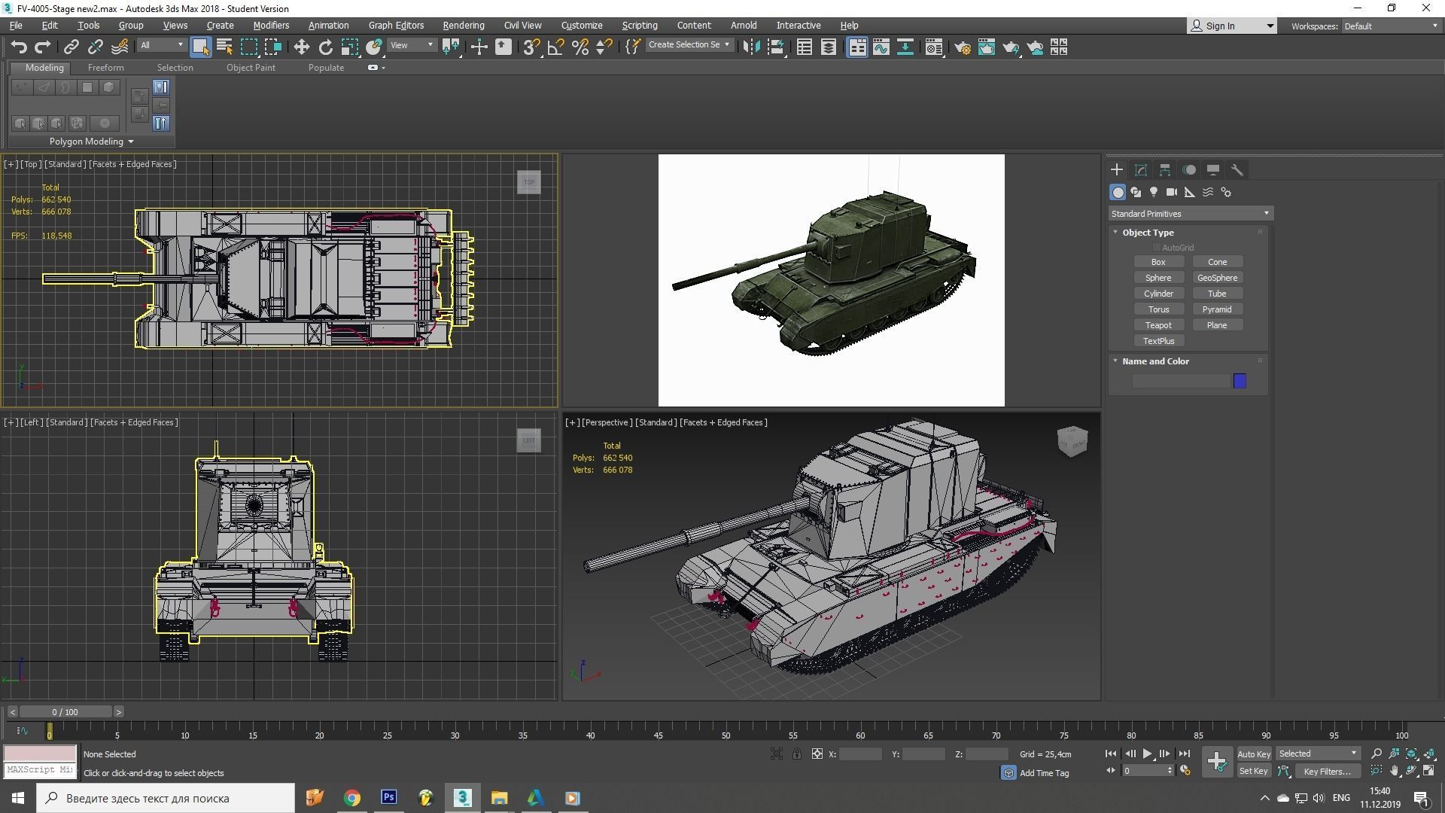Open Scene Explorer toggle icon

point(804,47)
